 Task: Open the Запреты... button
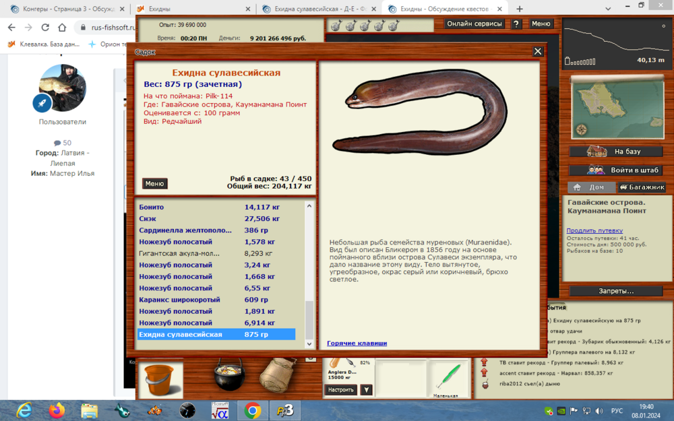616,291
